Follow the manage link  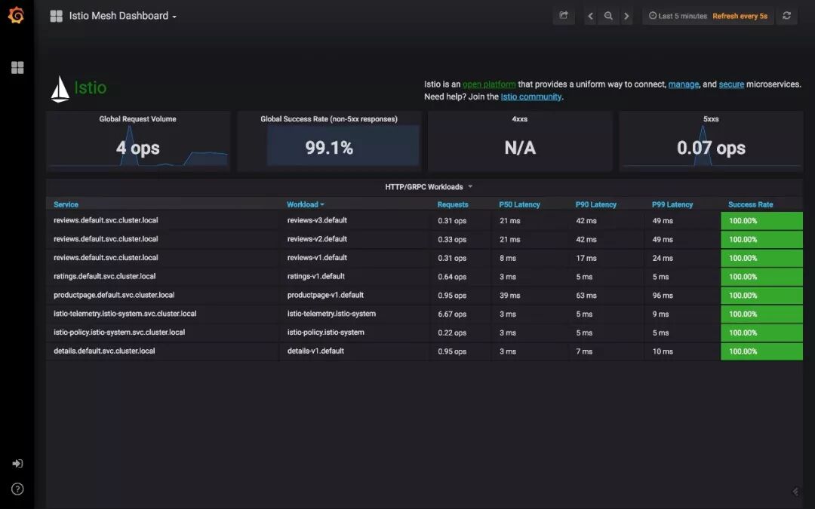[x=684, y=84]
